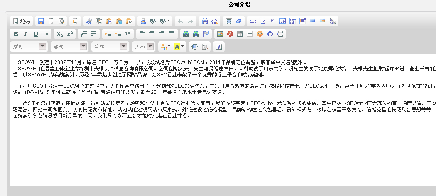Toggle bulleted list
The height and width of the screenshot is (196, 436).
click(94, 34)
